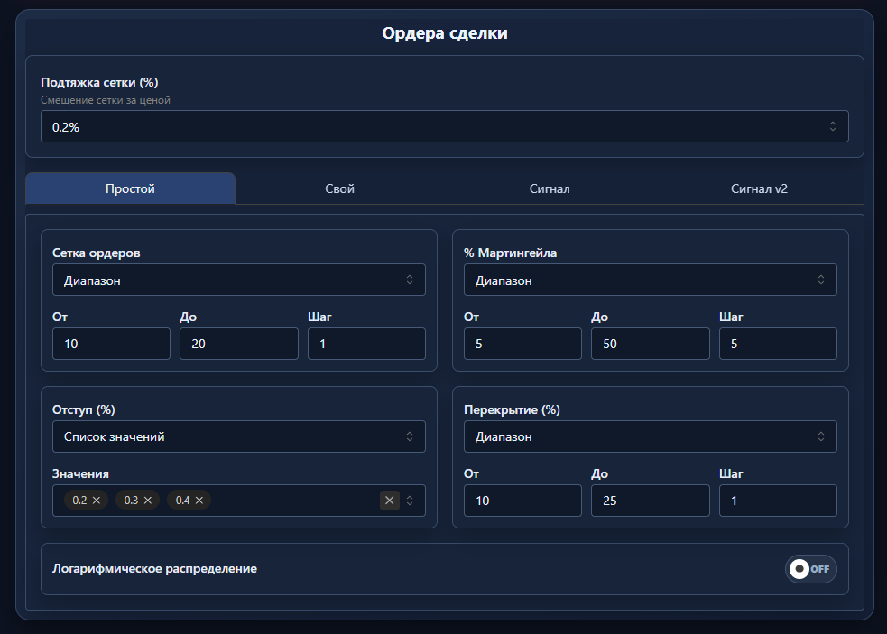The height and width of the screenshot is (634, 887).
Task: Switch to the Сигнал v2 tab
Action: point(759,188)
